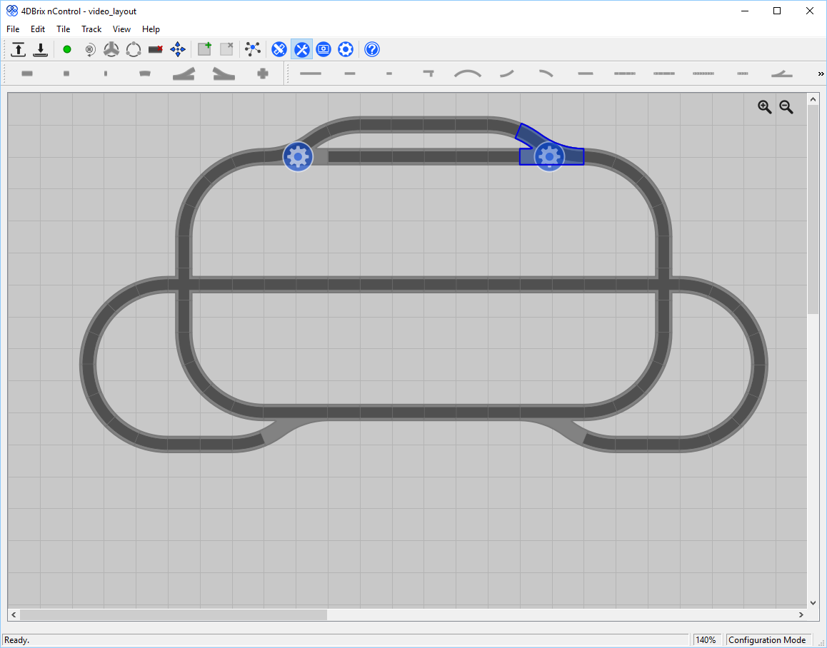The height and width of the screenshot is (648, 827).
Task: Click the download layout icon
Action: click(x=41, y=49)
